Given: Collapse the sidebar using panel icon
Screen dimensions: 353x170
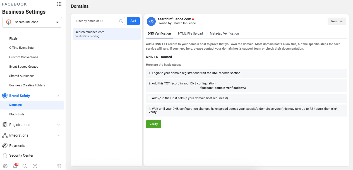Looking at the screenshot, I should pyautogui.click(x=59, y=166).
